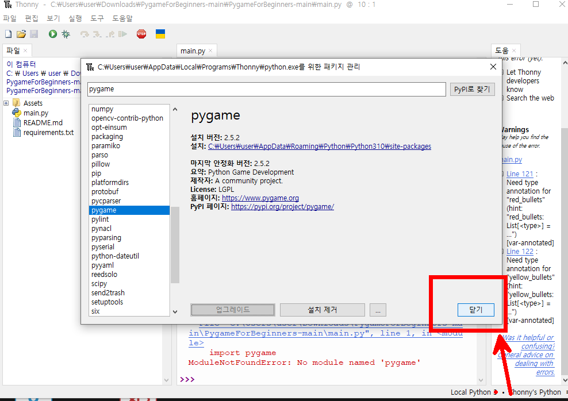
Task: Click the 업그레이드 button
Action: click(233, 310)
